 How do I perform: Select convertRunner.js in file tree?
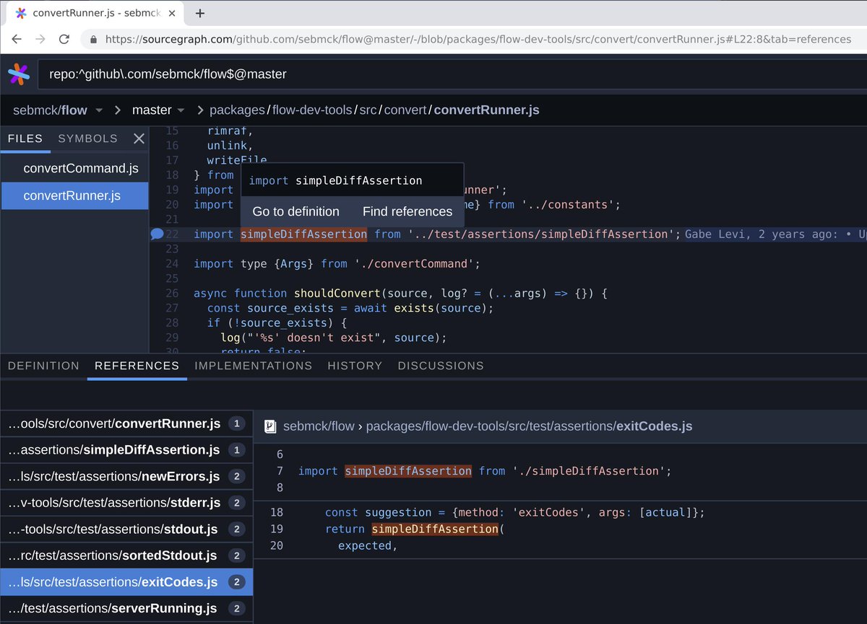[74, 195]
